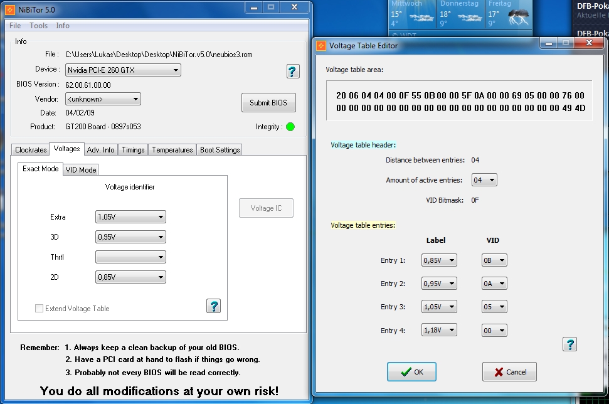This screenshot has width=609, height=404.
Task: Confirm with OK in Voltage Table Editor
Action: tap(411, 372)
